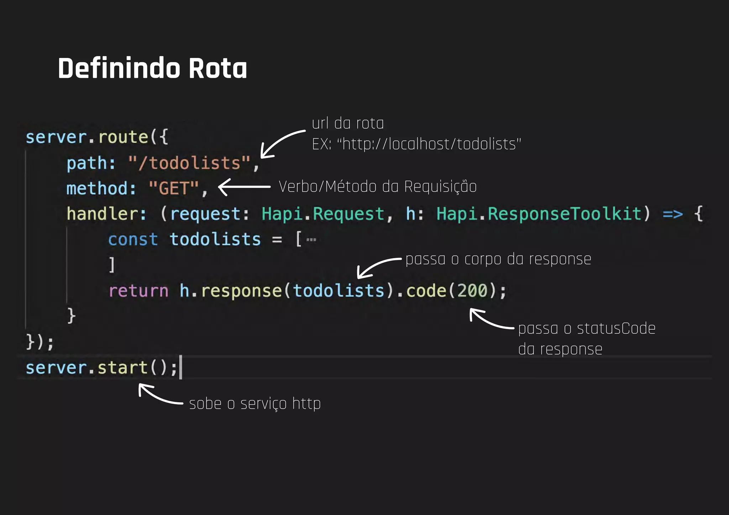Click the note 'sobe o serviço http'
This screenshot has height=515, width=729.
click(255, 404)
